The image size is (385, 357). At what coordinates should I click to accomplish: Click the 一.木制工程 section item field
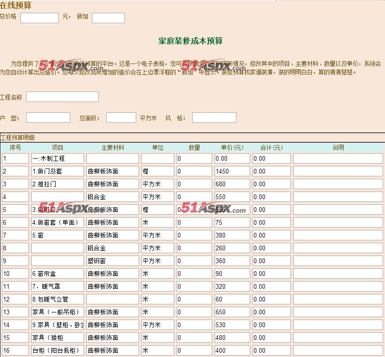click(57, 158)
